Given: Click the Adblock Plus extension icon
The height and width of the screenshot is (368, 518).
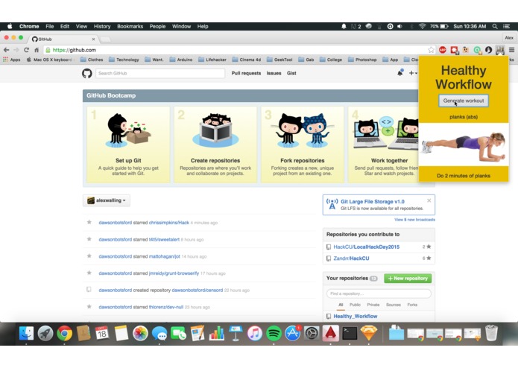Looking at the screenshot, I should [x=443, y=50].
